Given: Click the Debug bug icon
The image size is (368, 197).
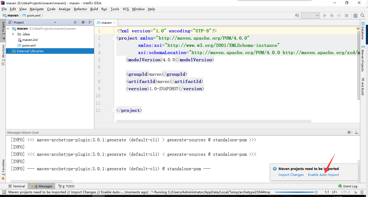Looking at the screenshot, I should (332, 16).
